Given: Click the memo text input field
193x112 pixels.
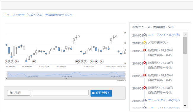Looking at the screenshot, I should tap(60, 93).
